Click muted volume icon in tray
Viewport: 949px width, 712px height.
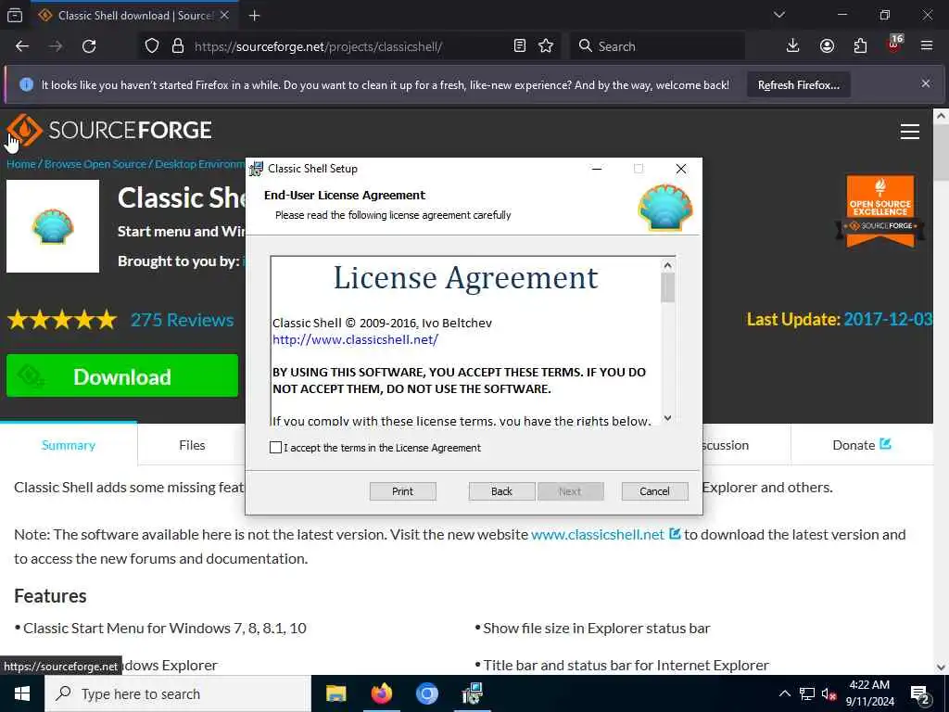pyautogui.click(x=829, y=693)
